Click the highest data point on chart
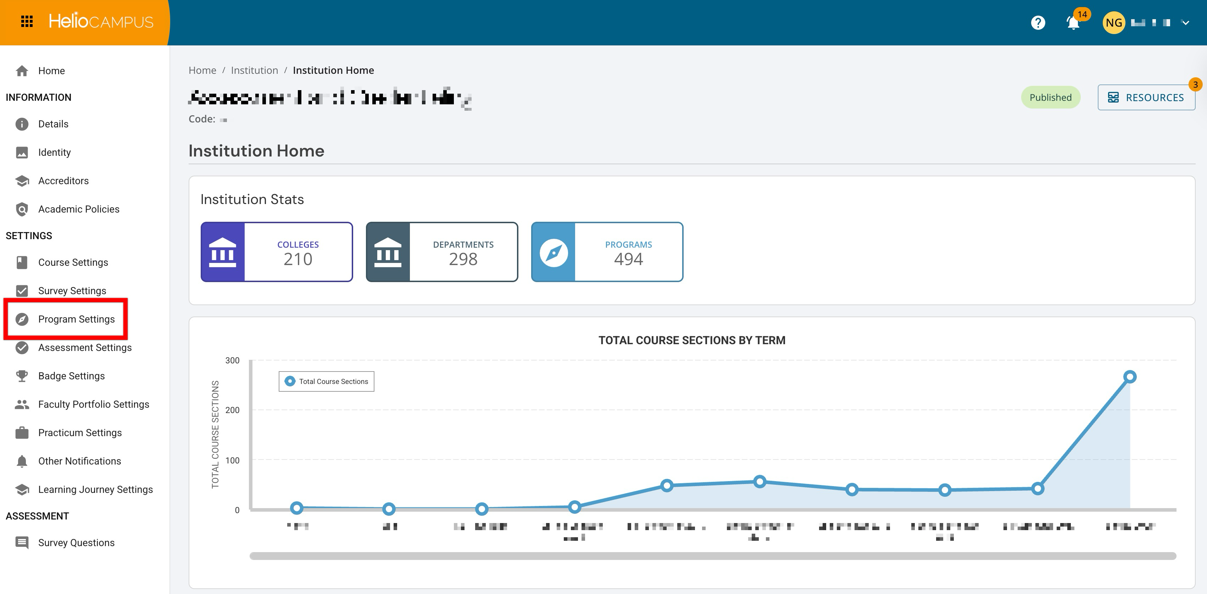 coord(1130,376)
